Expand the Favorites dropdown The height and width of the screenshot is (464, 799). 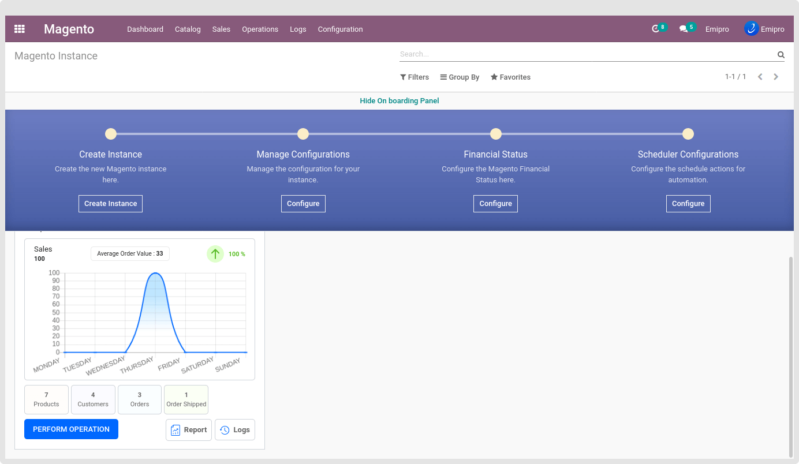(510, 77)
